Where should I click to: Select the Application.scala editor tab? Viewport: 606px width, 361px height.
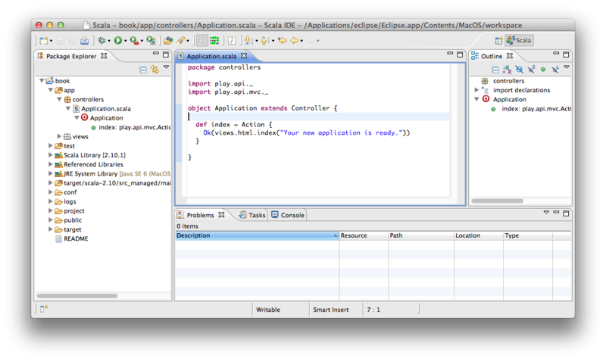tap(211, 56)
